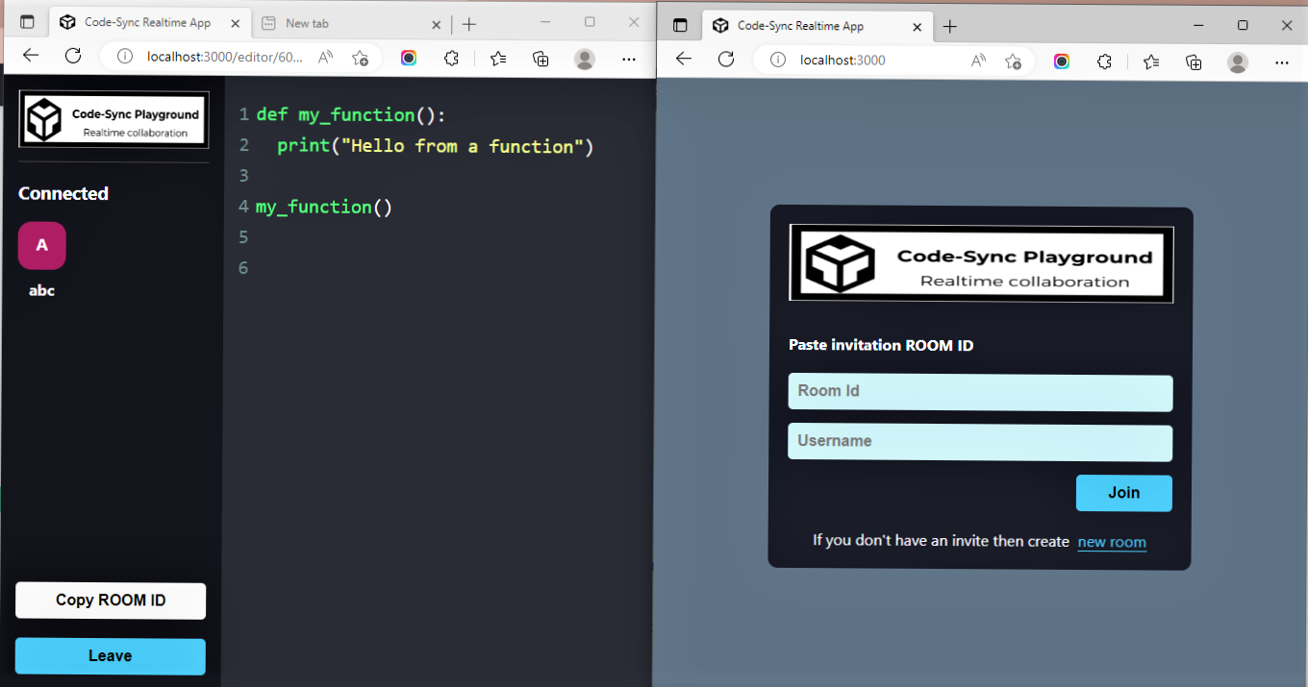Switch to the New tab tab

(352, 23)
